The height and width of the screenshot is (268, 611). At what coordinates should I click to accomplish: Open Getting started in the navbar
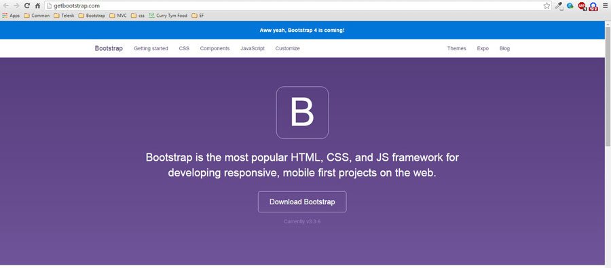coord(151,48)
